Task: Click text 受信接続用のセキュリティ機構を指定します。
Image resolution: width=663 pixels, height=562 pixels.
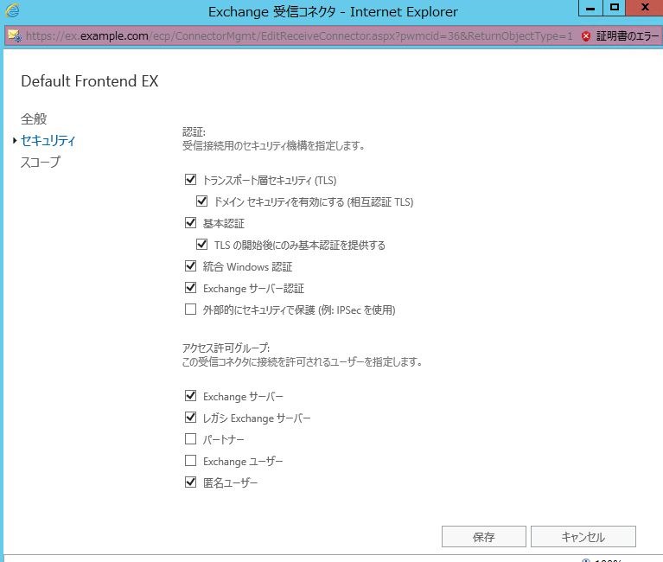Action: click(x=273, y=146)
